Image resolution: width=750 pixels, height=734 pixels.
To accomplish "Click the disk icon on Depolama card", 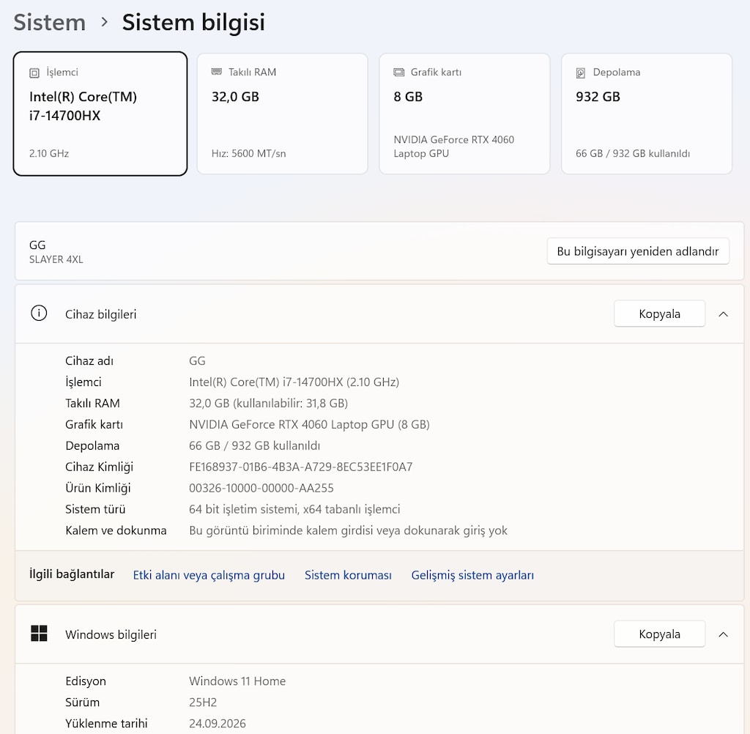I will coord(581,73).
